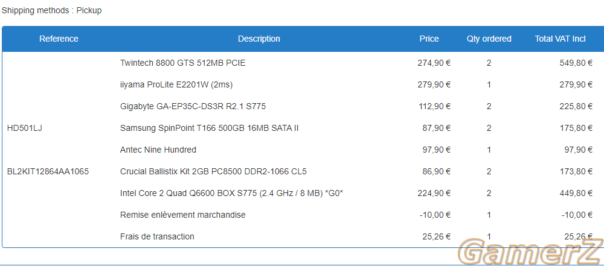The width and height of the screenshot is (604, 269).
Task: Select the Samsung SpinPoint T166 500GB description
Action: click(x=209, y=128)
